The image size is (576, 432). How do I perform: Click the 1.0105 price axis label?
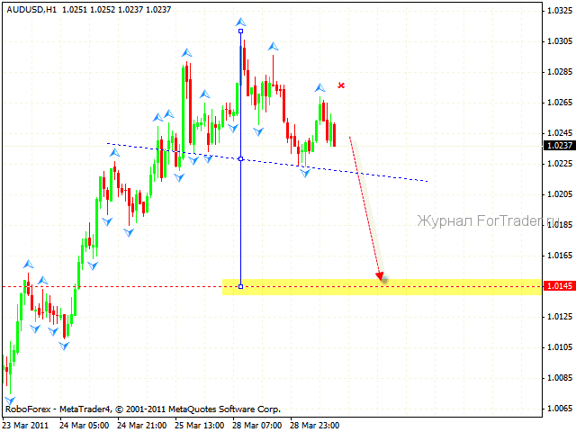(x=560, y=347)
